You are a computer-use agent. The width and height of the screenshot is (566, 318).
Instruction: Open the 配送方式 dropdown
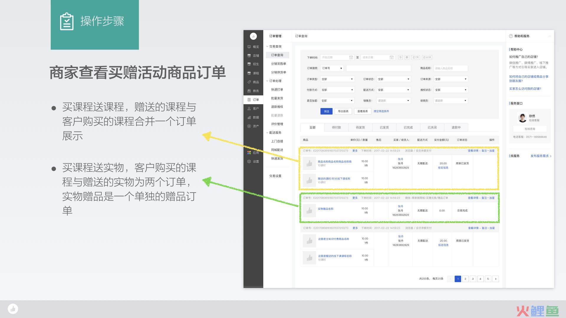click(394, 90)
